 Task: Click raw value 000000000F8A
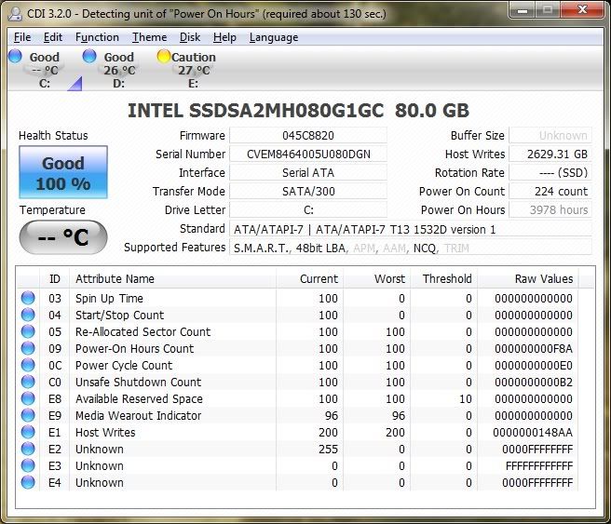534,348
